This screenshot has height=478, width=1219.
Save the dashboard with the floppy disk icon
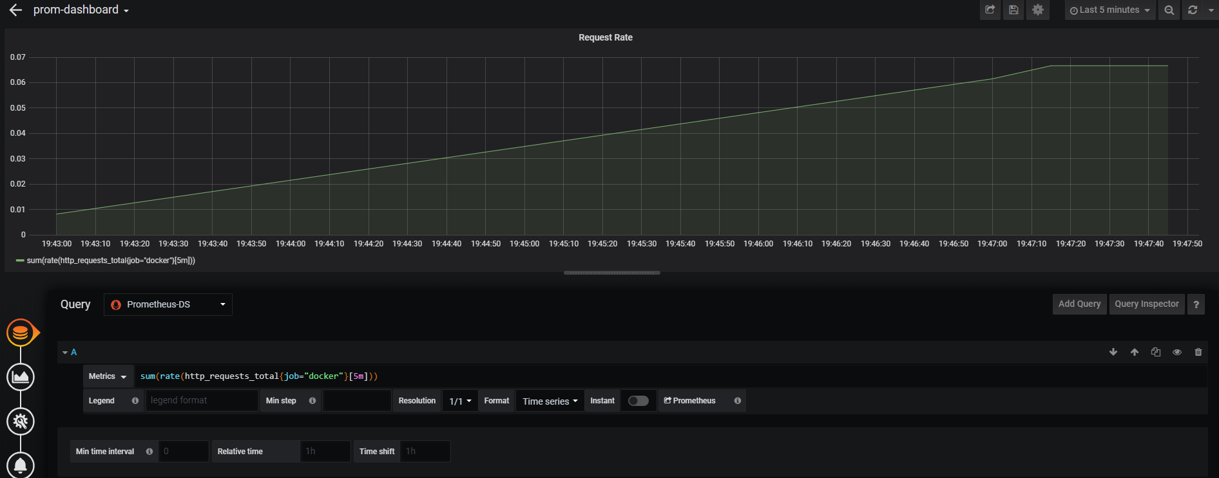click(x=1013, y=10)
